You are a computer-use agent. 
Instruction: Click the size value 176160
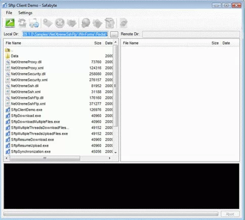point(95,98)
